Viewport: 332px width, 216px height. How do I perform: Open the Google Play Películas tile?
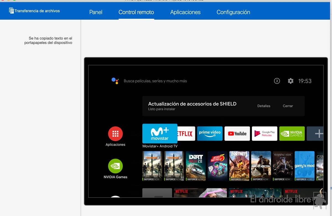click(264, 133)
